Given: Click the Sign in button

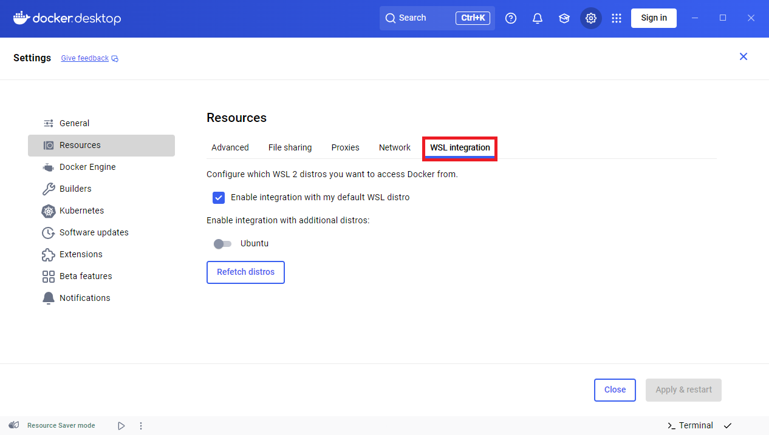Looking at the screenshot, I should (x=654, y=18).
